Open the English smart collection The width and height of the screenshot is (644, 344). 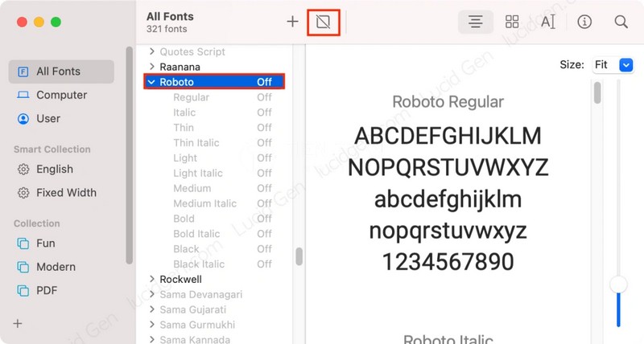coord(54,170)
